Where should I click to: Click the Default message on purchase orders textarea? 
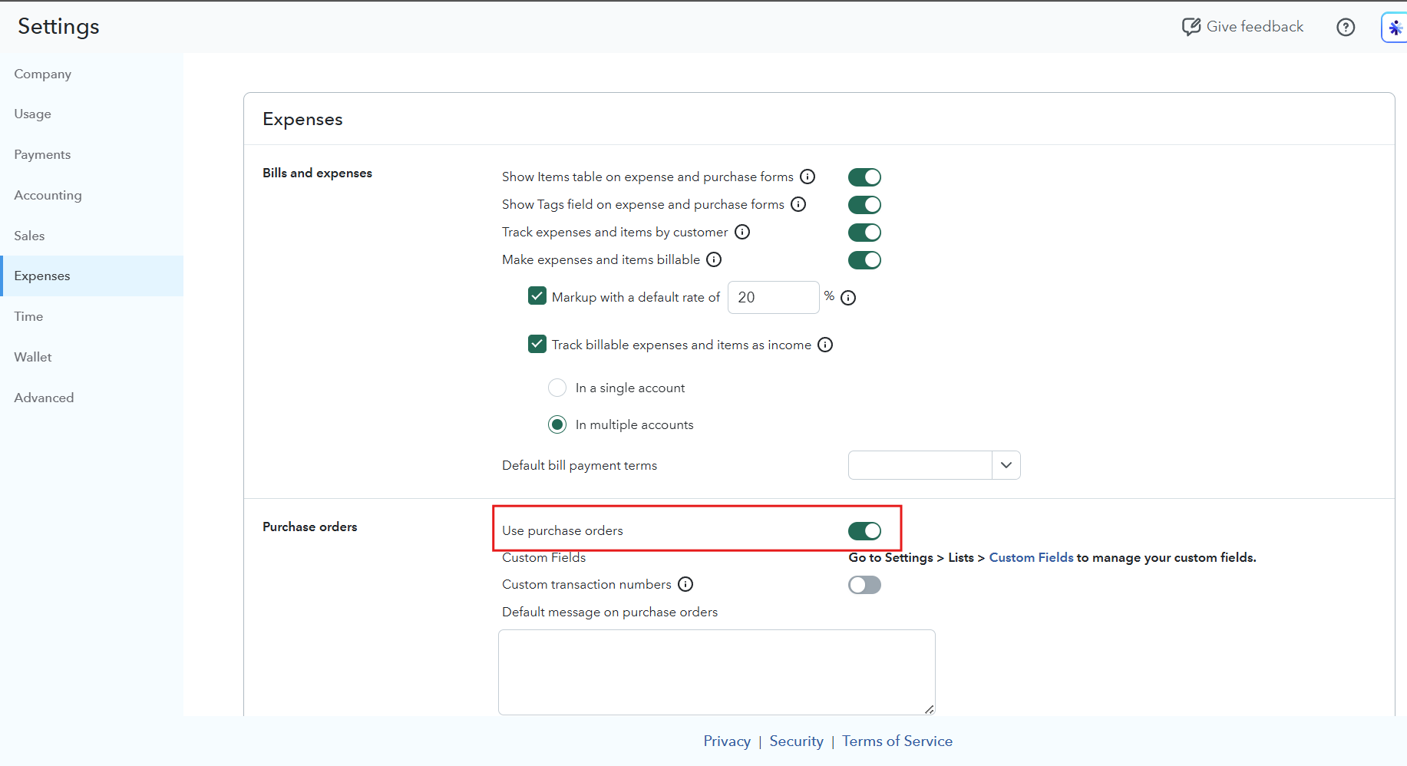[717, 672]
